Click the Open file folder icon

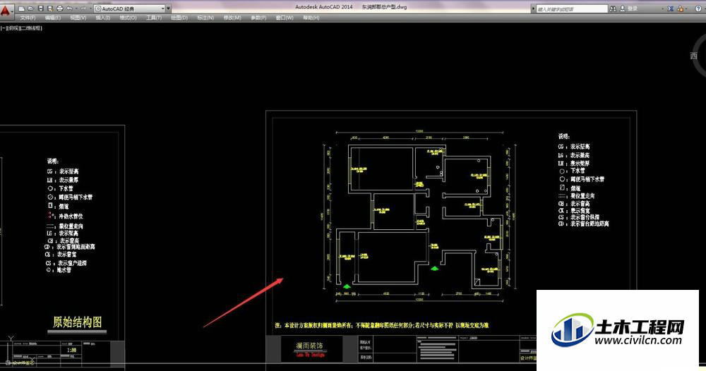30,8
